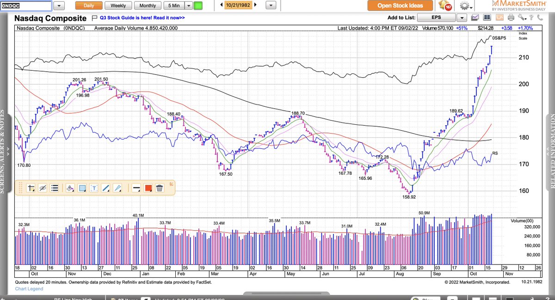Click the panel layout grid icon
The width and height of the screenshot is (555, 300).
coord(487,16)
